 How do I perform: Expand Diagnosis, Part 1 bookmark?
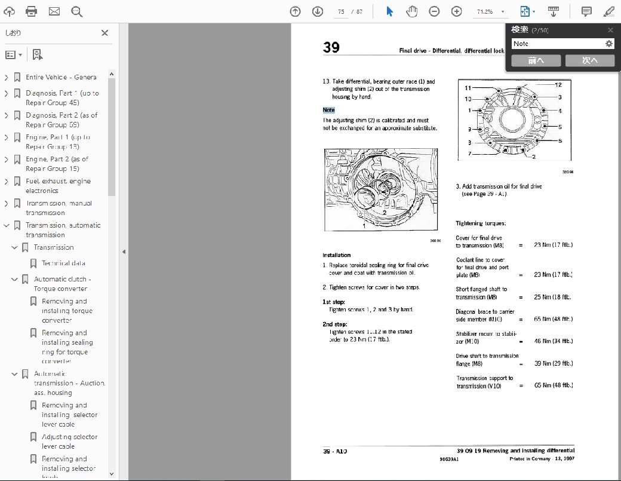click(x=6, y=93)
